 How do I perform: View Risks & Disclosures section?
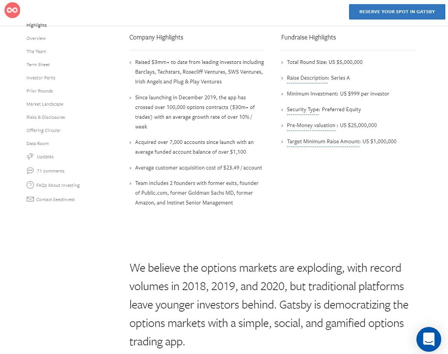pos(46,117)
